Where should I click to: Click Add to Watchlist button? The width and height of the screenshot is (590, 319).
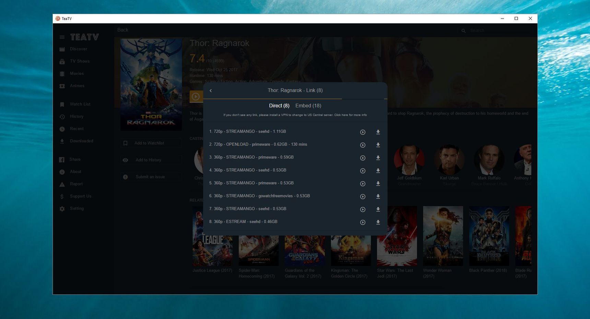click(151, 143)
